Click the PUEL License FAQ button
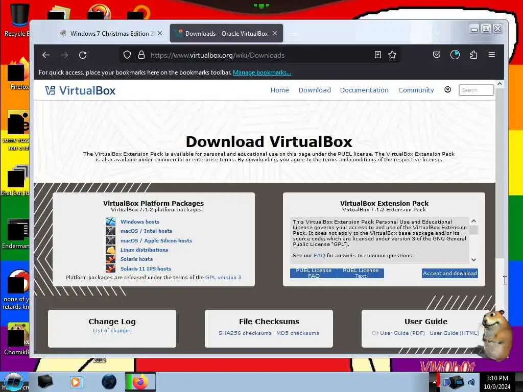Screen dimensions: 523x392 click(x=314, y=273)
